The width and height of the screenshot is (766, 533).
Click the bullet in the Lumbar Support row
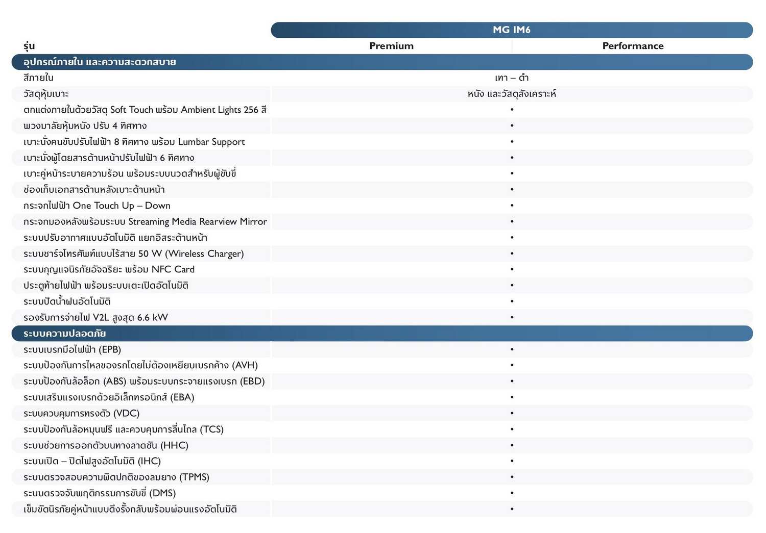512,142
